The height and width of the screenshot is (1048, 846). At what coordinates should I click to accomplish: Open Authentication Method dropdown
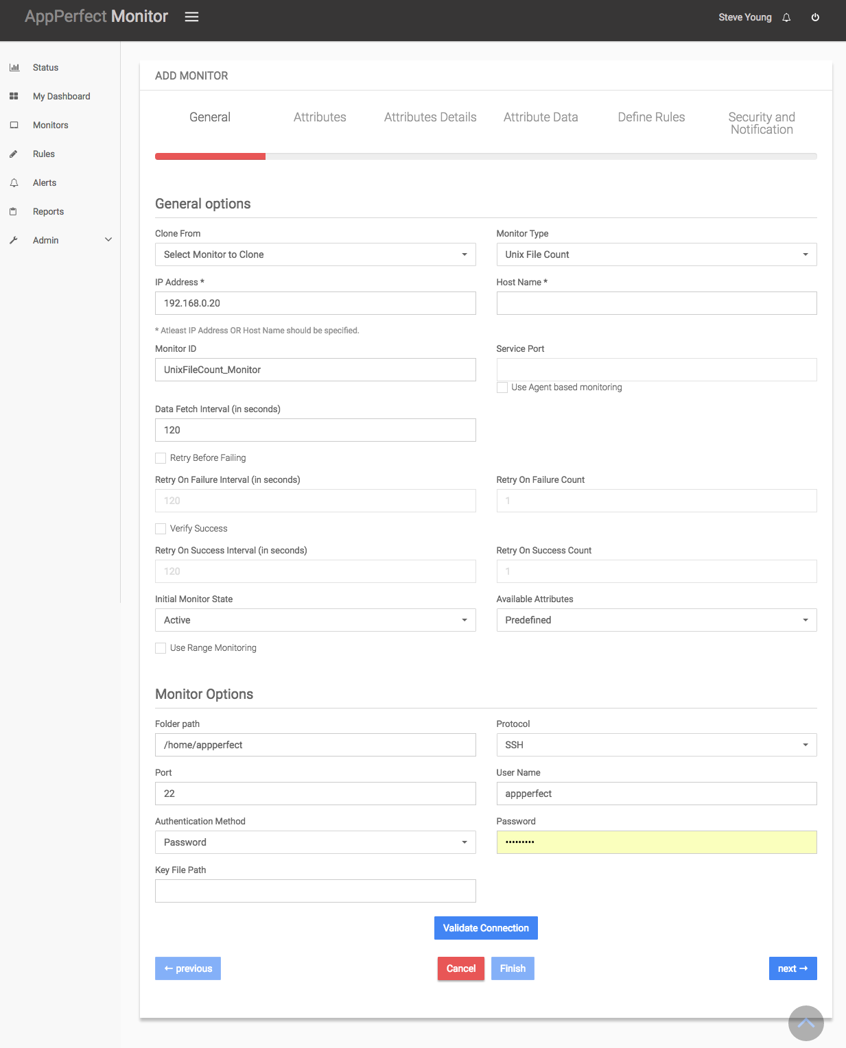315,842
